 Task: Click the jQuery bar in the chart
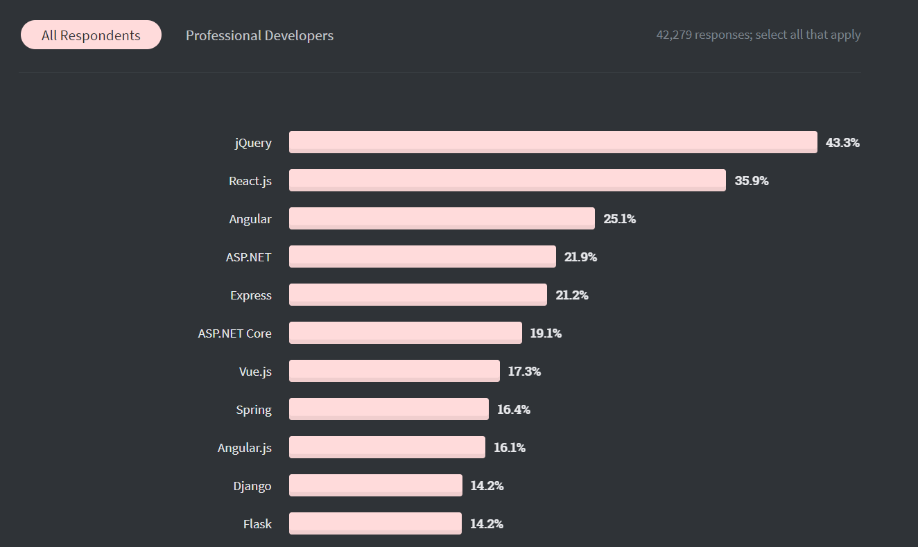[x=553, y=142]
